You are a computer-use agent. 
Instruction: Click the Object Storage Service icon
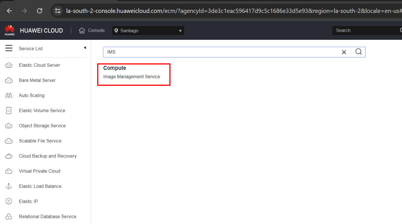tap(9, 126)
